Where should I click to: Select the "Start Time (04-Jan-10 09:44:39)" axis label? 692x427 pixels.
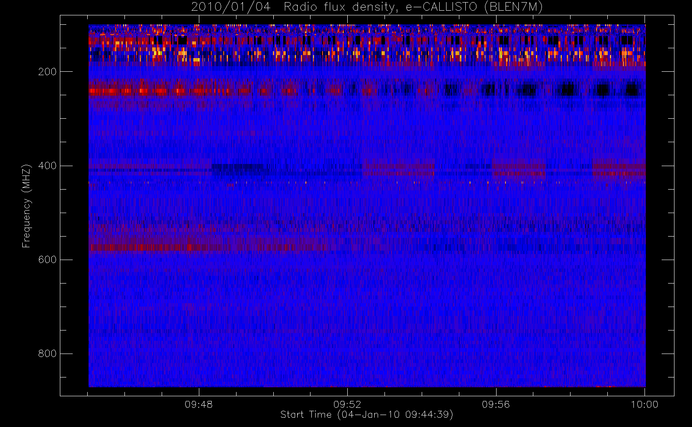pyautogui.click(x=367, y=415)
